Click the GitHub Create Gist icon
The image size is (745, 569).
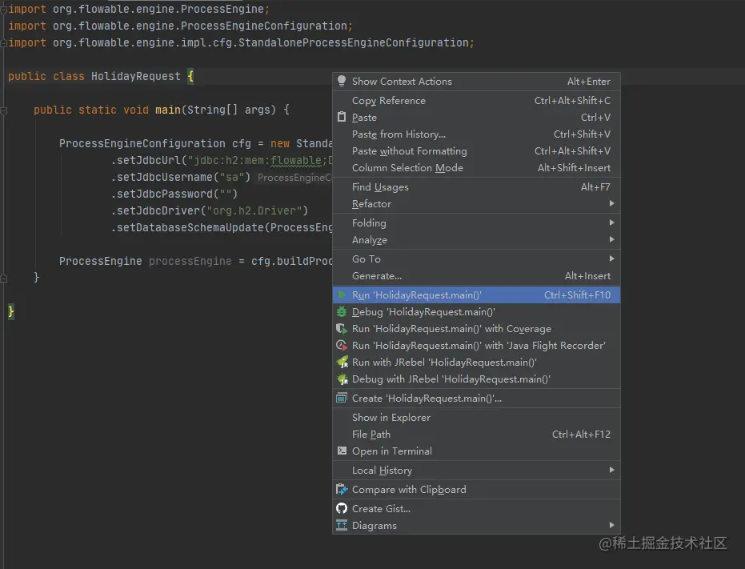click(x=342, y=509)
